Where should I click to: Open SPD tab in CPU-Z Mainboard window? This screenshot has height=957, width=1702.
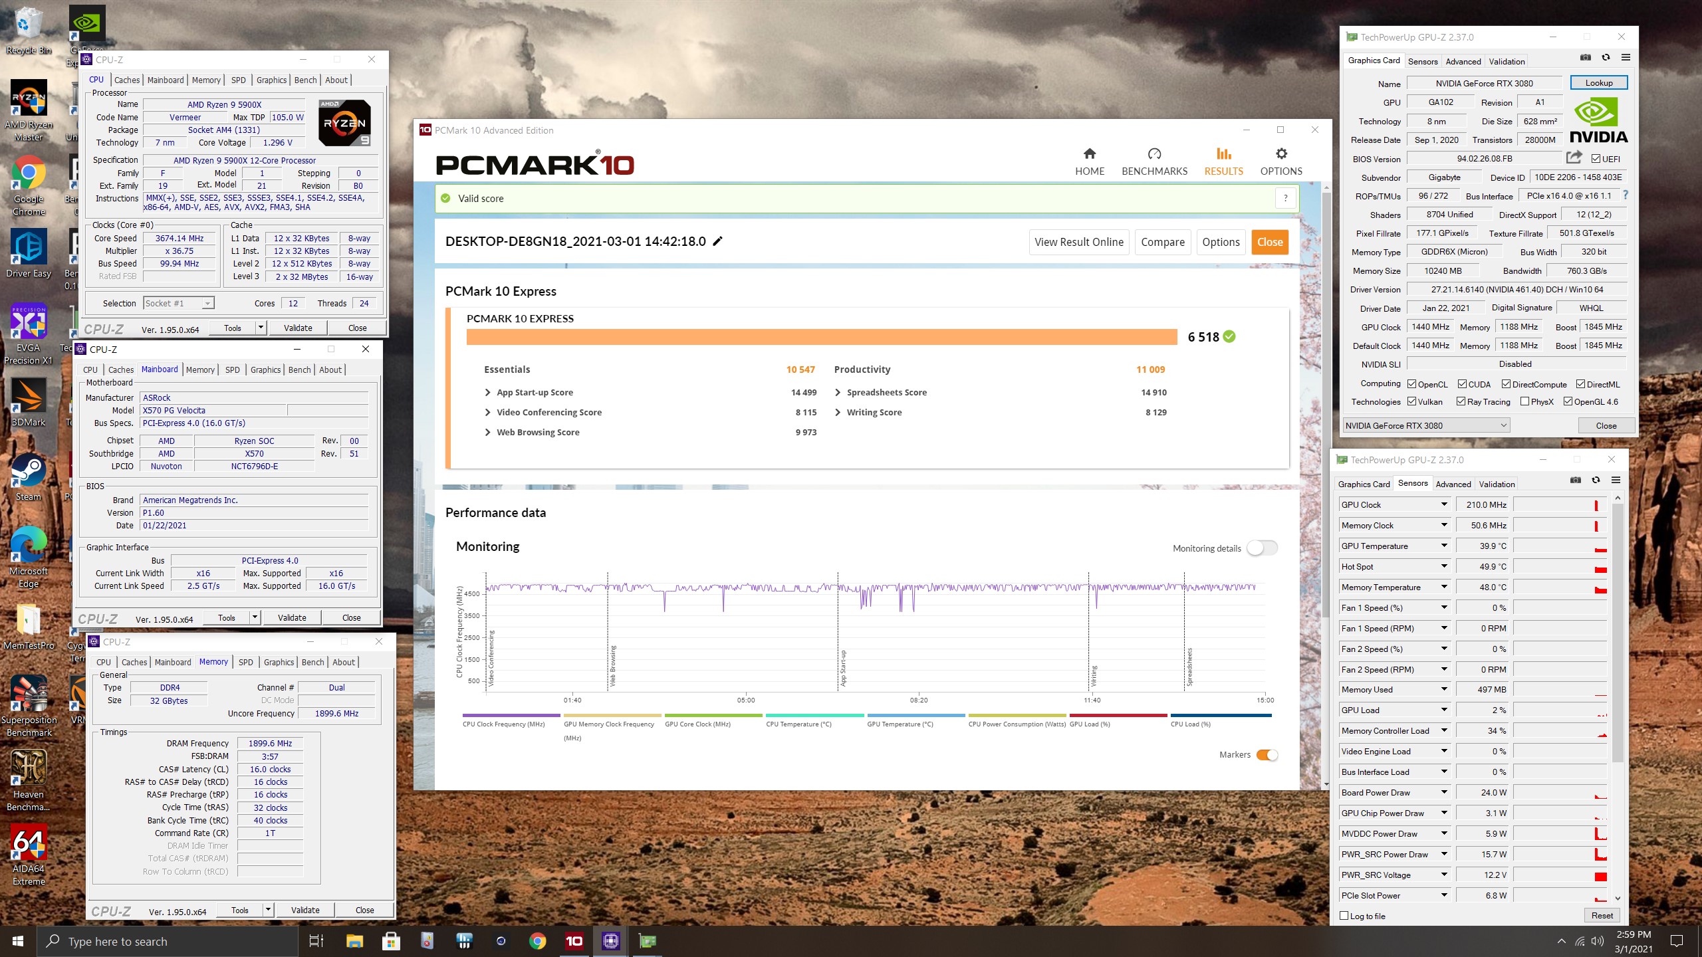click(x=232, y=370)
